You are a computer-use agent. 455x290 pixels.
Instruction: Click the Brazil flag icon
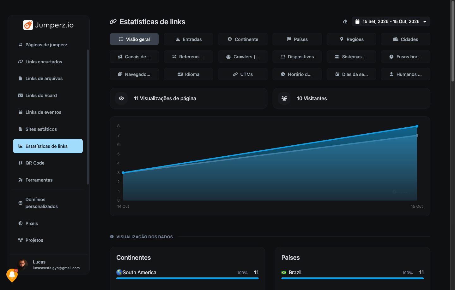coord(284,273)
